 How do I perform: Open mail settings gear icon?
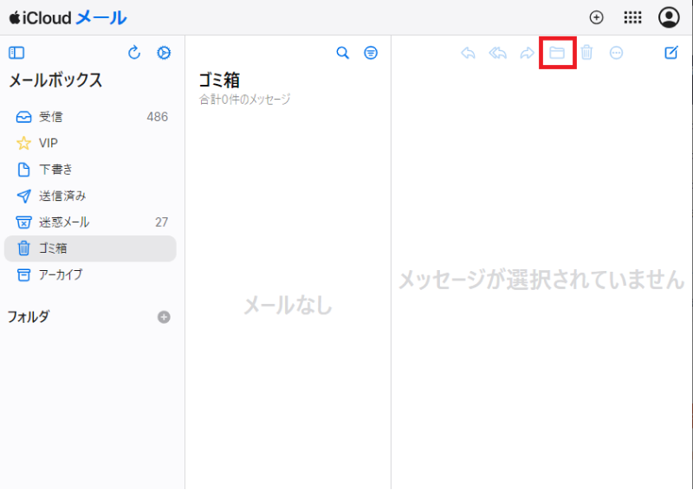[164, 53]
